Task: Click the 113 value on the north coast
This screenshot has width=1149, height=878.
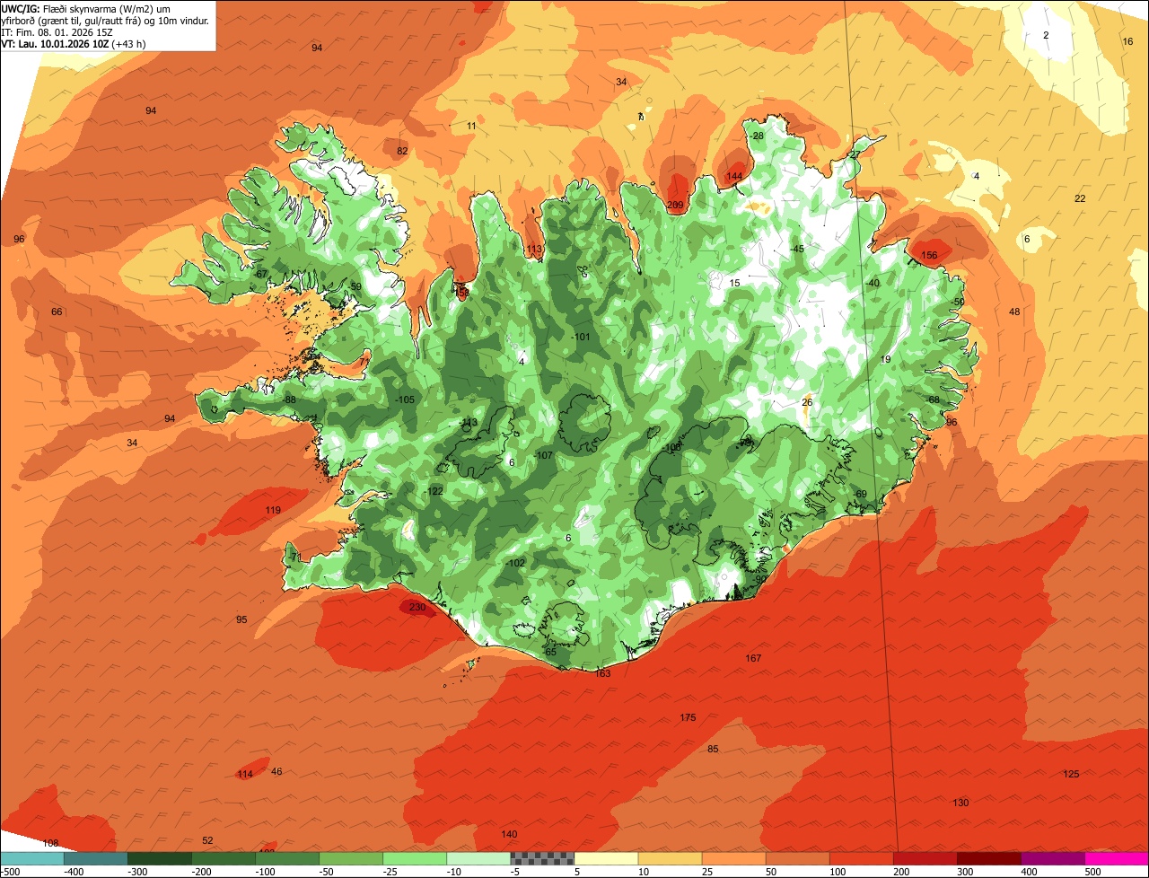Action: pos(534,249)
